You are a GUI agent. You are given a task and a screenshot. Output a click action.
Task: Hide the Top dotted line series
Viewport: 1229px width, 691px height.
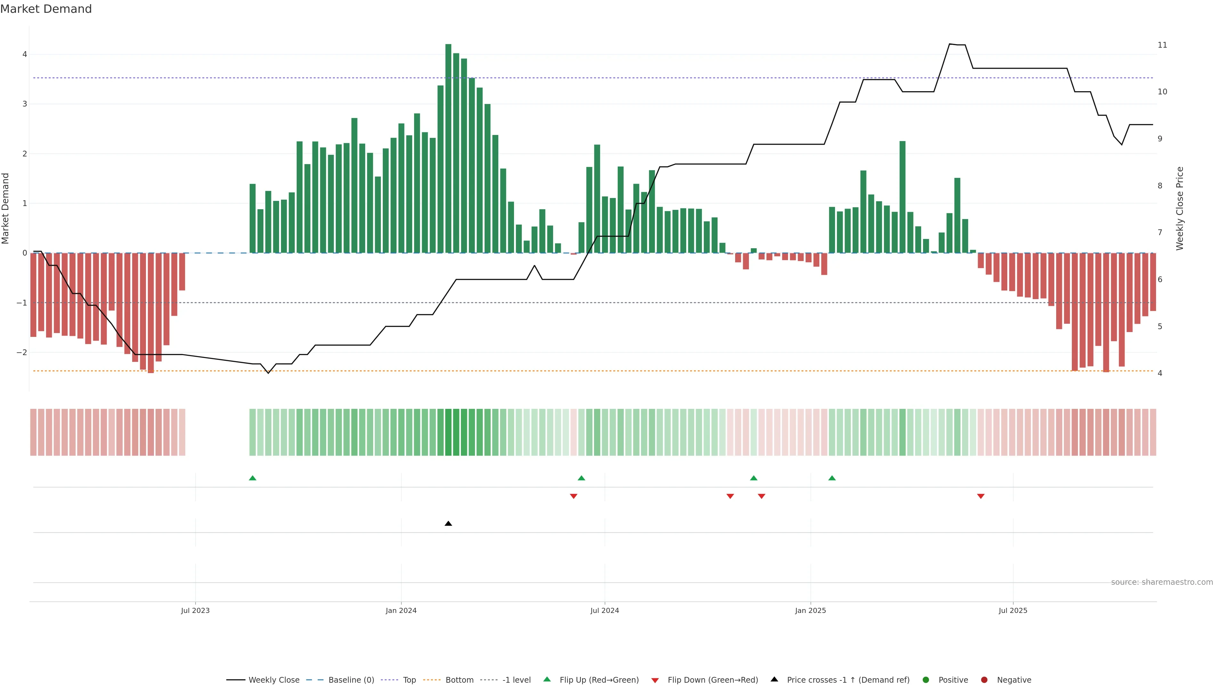pos(409,680)
